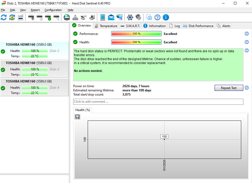
Task: Click the blue envelope email icon
Action: (x=111, y=17)
